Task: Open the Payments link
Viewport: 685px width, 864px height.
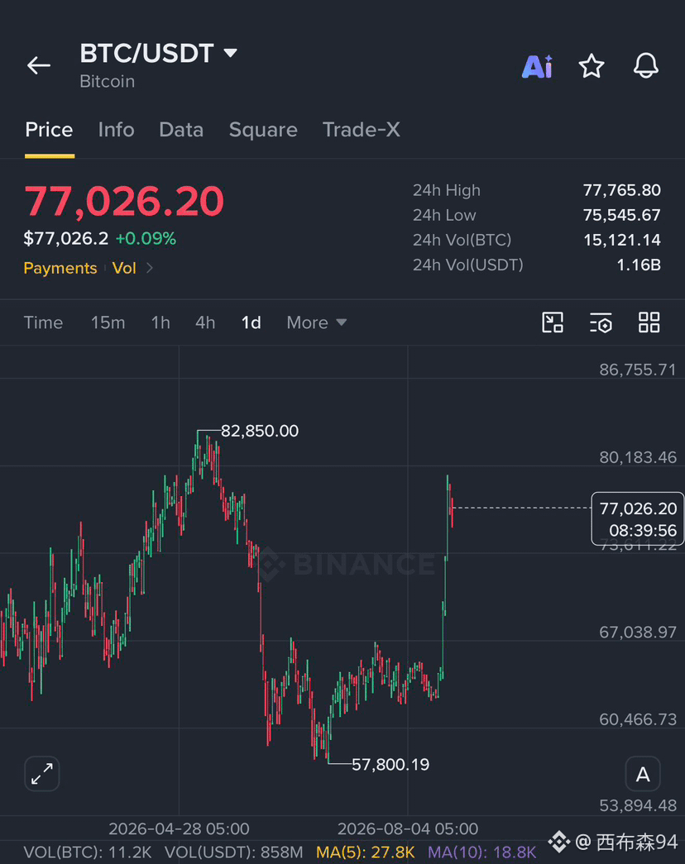Action: tap(60, 269)
